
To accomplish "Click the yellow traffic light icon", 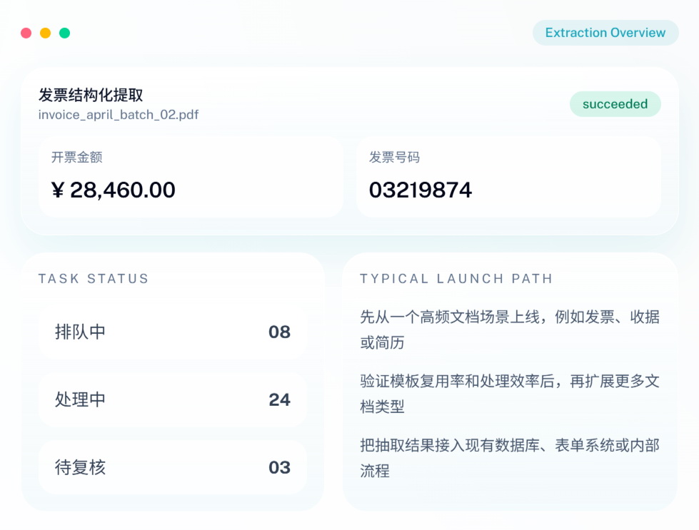I will click(x=47, y=33).
